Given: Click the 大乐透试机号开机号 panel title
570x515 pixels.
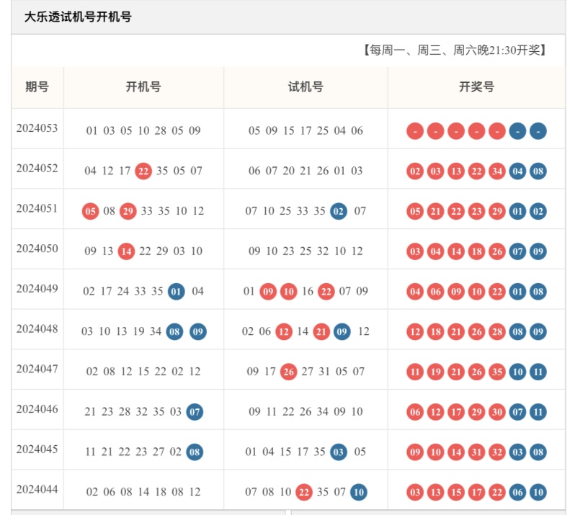Looking at the screenshot, I should 78,17.
